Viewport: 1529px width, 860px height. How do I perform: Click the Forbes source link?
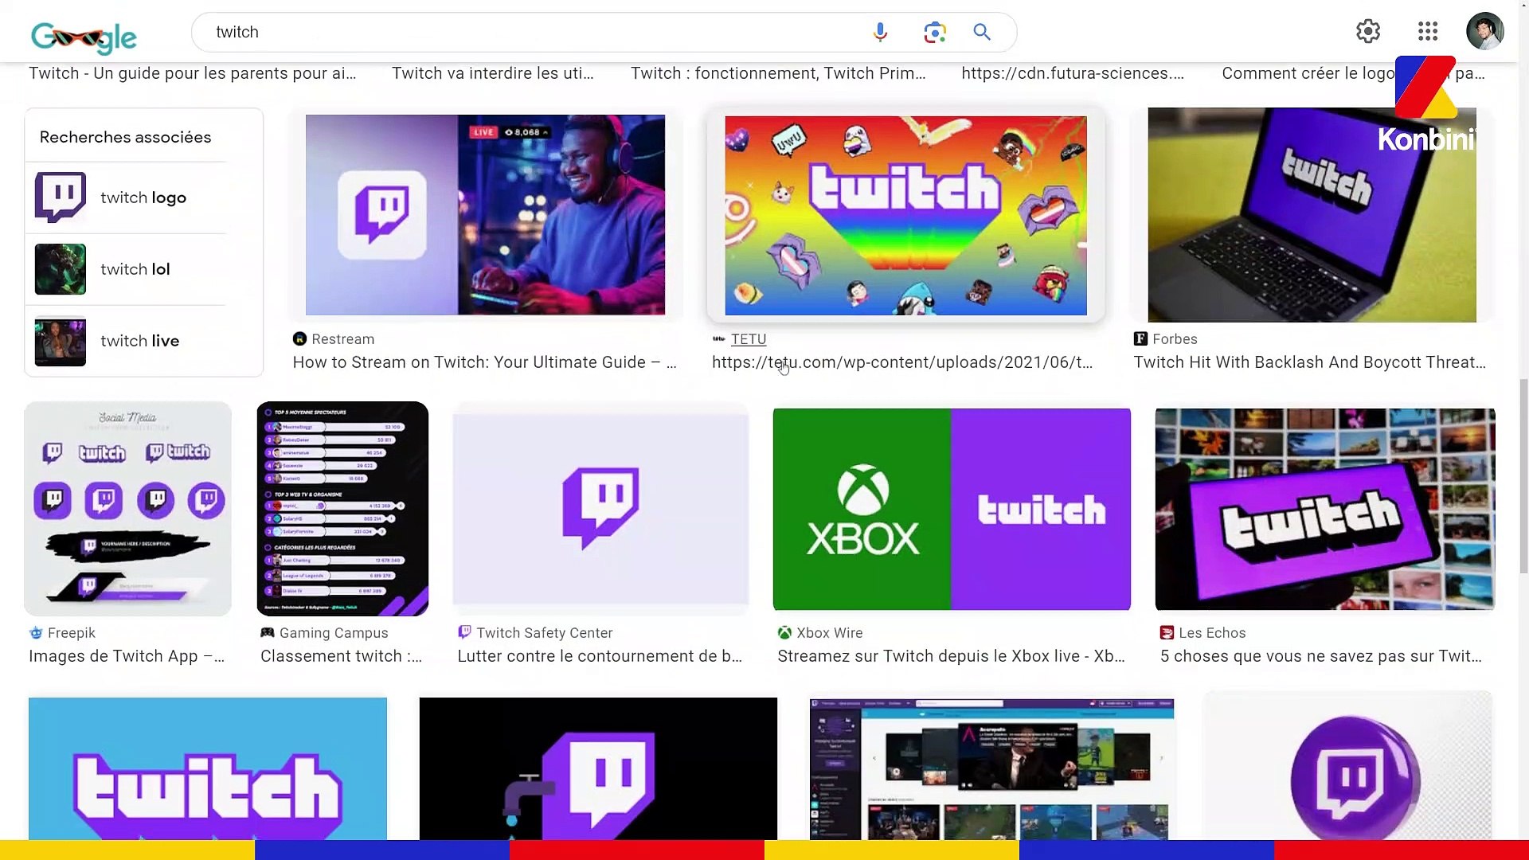(x=1175, y=339)
